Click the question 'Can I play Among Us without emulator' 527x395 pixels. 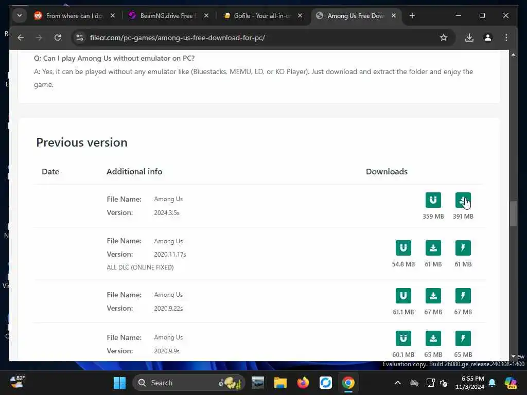[114, 59]
